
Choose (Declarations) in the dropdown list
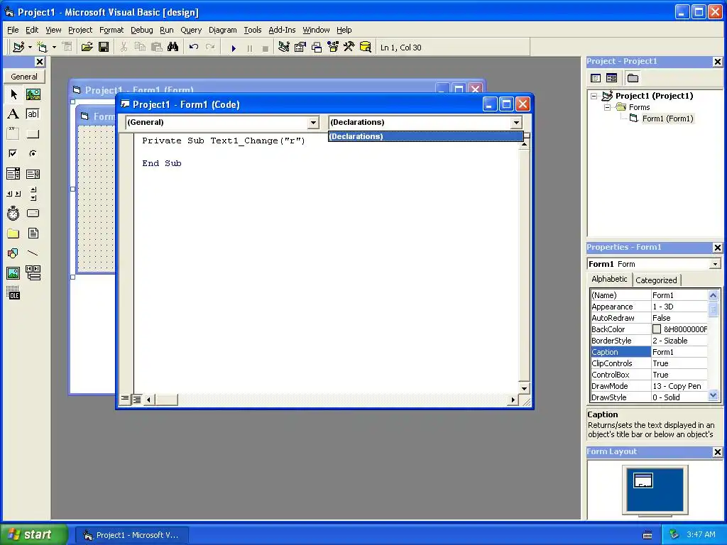tap(426, 136)
